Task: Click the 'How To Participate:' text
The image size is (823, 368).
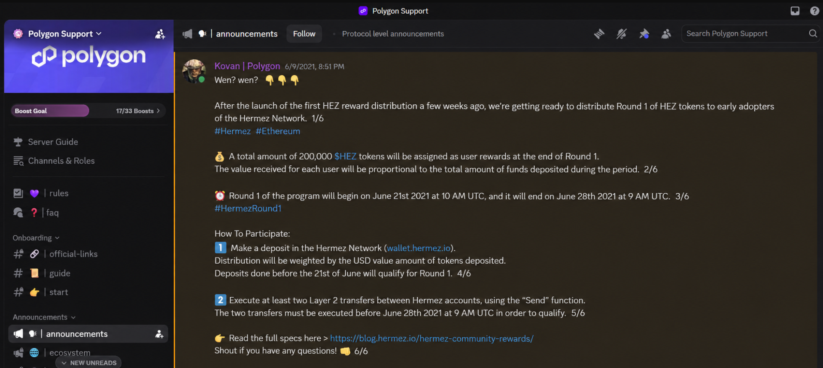Action: click(252, 234)
